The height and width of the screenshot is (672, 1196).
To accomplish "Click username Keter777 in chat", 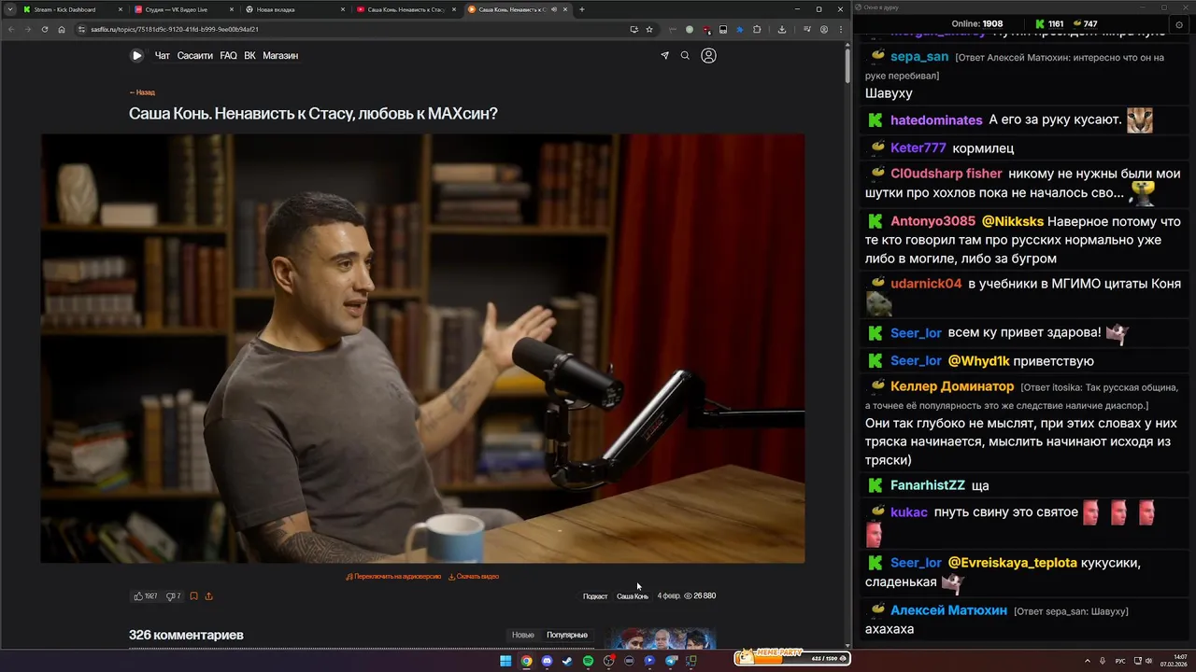I will (x=918, y=147).
